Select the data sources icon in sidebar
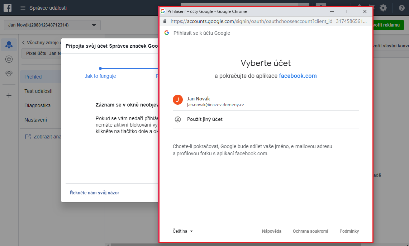This screenshot has width=409, height=246. 9,45
